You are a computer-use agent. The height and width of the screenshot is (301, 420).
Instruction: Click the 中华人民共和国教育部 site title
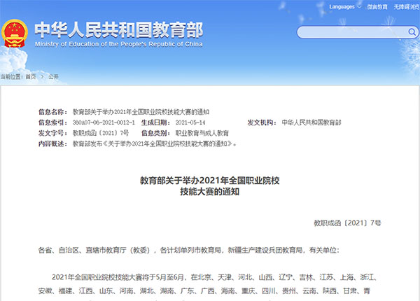coord(119,30)
